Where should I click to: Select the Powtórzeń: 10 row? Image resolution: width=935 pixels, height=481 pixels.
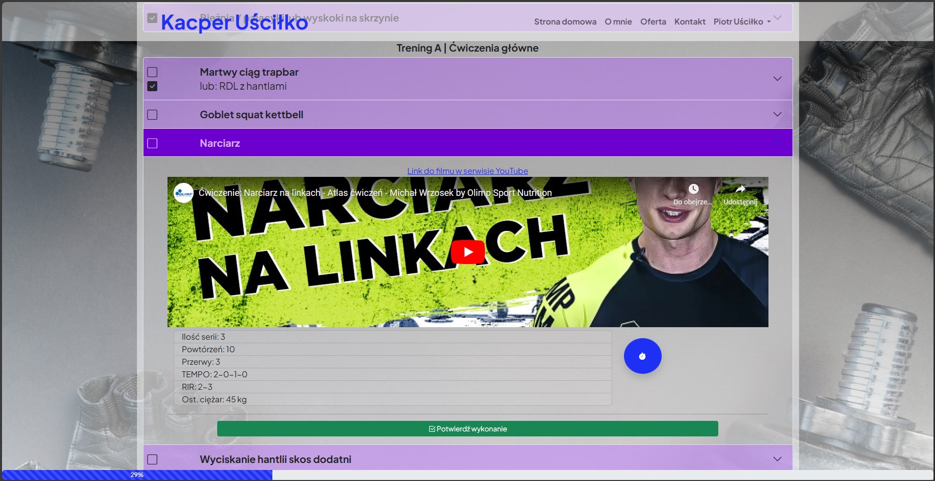pos(393,349)
